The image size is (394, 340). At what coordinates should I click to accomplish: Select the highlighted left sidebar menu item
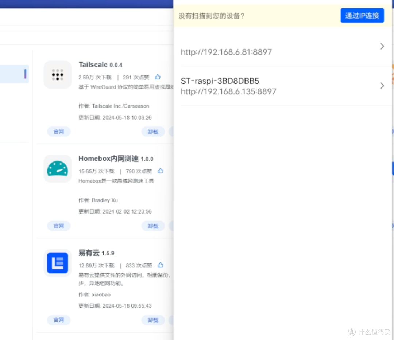click(x=14, y=74)
